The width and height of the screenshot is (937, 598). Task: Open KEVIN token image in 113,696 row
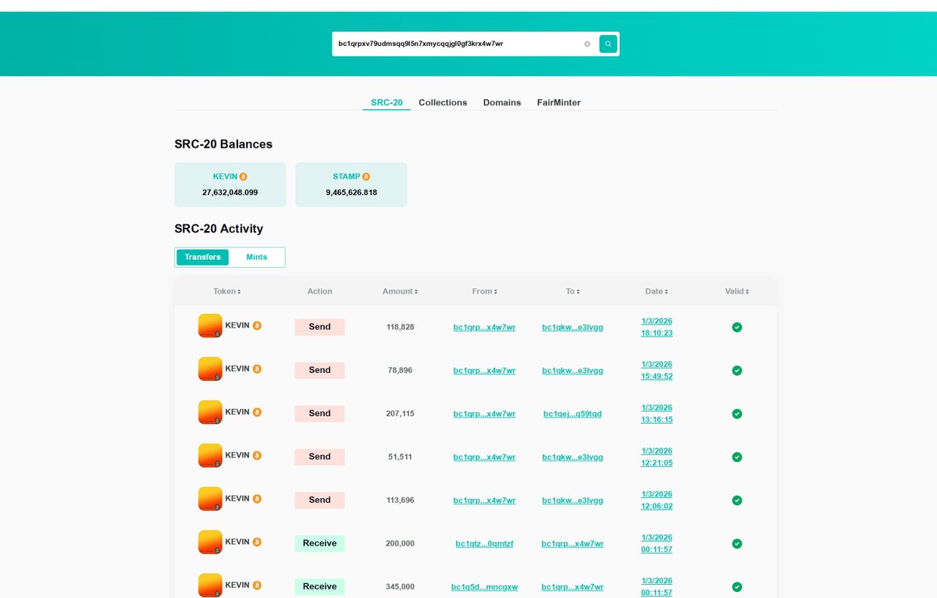(210, 499)
